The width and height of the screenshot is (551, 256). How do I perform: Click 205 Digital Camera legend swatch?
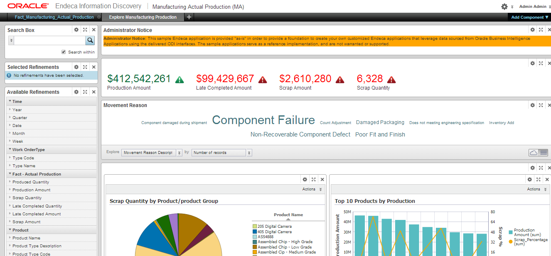click(x=255, y=227)
